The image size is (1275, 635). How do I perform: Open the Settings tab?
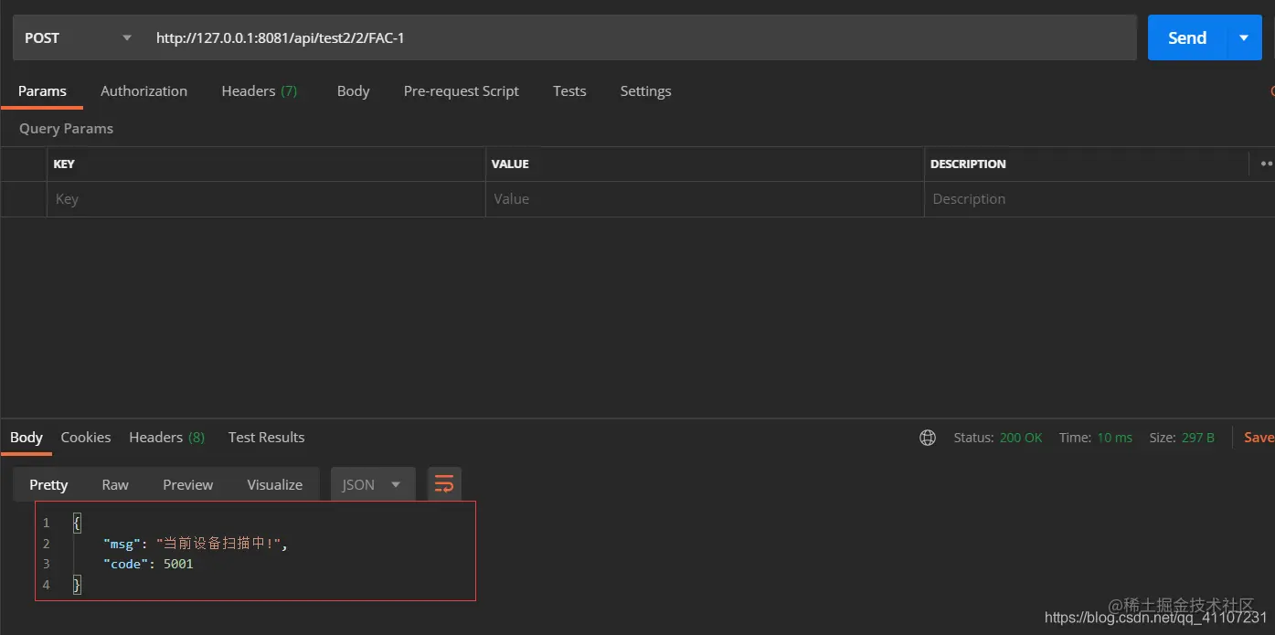(x=645, y=91)
